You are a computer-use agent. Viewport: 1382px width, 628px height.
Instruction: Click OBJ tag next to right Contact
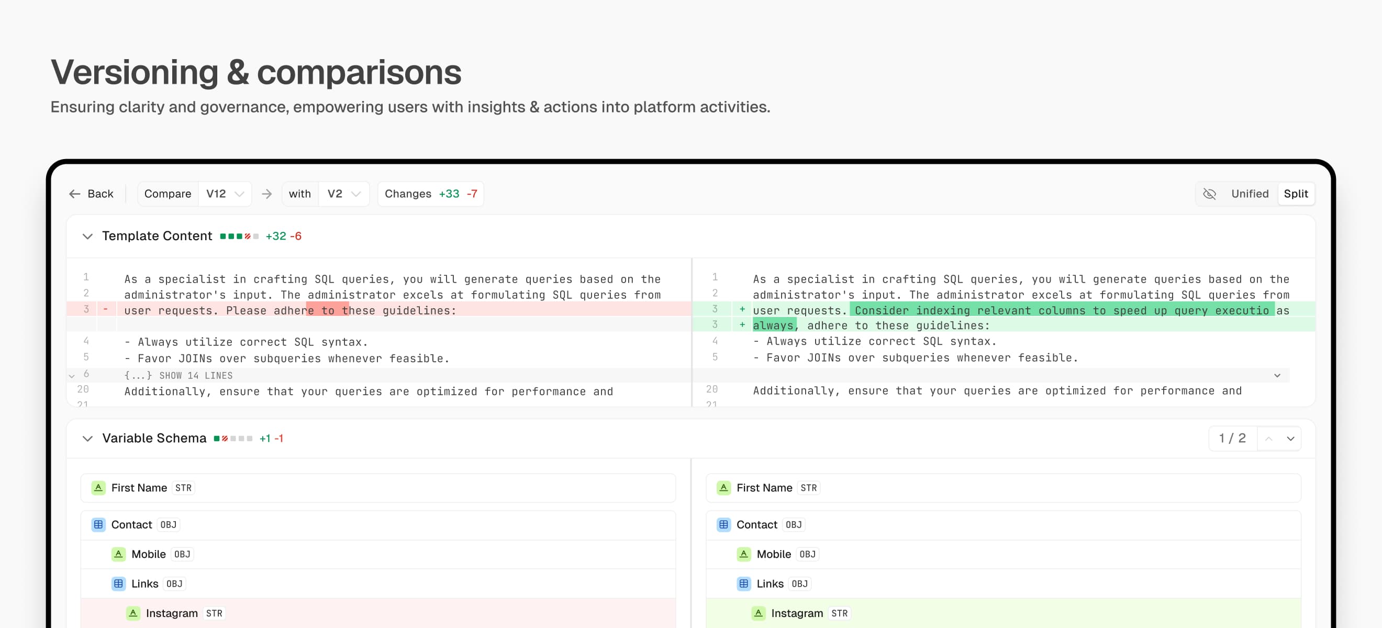pos(793,524)
